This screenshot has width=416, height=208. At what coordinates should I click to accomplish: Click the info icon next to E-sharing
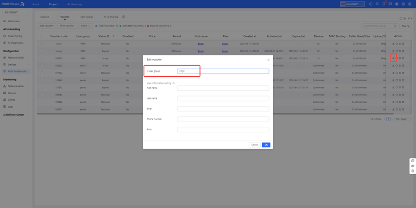(x=123, y=17)
